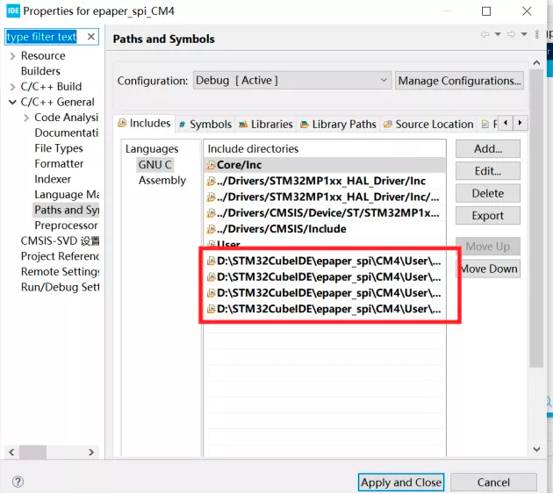
Task: Click the Edit... button
Action: pos(488,171)
